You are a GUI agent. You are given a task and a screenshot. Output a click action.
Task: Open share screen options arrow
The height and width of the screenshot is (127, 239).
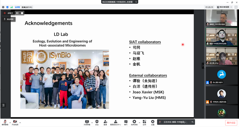point(92,123)
